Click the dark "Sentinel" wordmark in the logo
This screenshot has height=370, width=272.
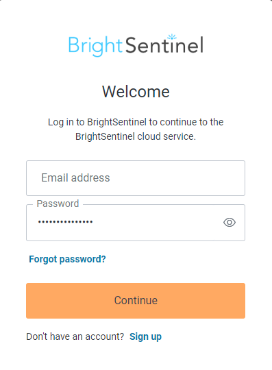pyautogui.click(x=164, y=45)
